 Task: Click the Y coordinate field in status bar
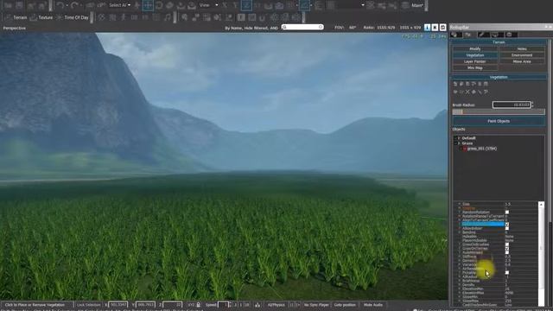click(145, 305)
